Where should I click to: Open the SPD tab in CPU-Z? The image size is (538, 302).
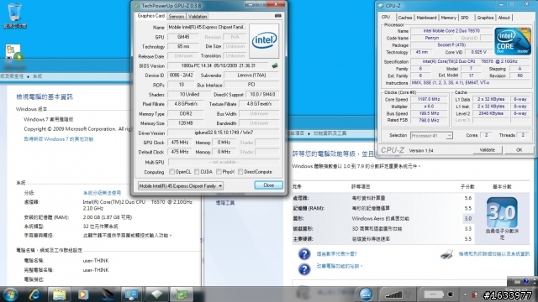pyautogui.click(x=465, y=18)
